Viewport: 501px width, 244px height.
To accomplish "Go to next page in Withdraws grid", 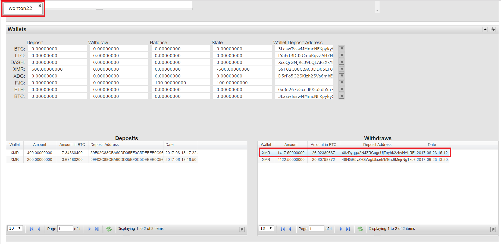I will (x=341, y=229).
